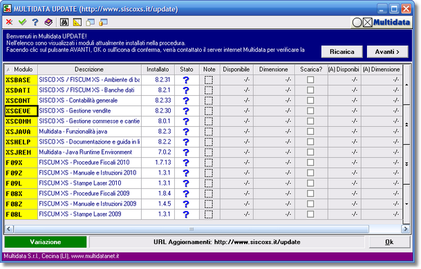This screenshot has width=421, height=269.
Task: Click the horizontal scrollbar thumb
Action: [191, 229]
